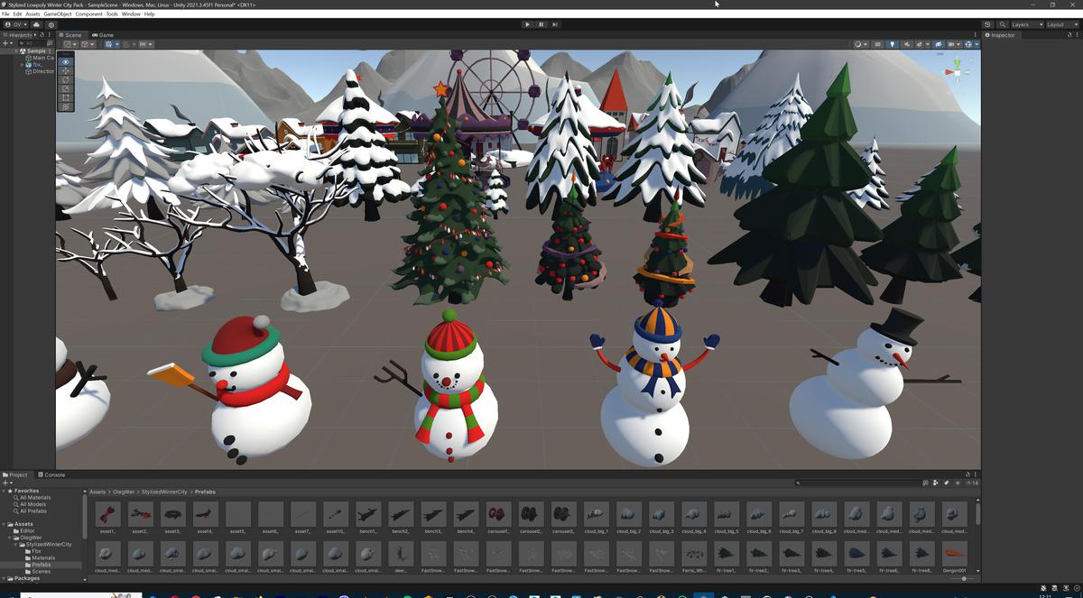
Task: Open the Hierarchy add (+) menu
Action: pyautogui.click(x=7, y=43)
